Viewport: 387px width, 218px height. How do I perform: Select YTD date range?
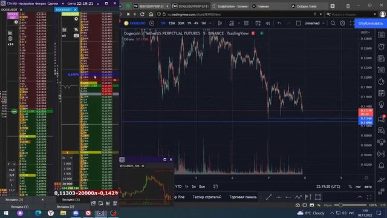(178, 187)
